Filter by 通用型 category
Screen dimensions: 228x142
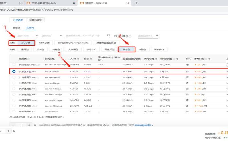[x=25, y=49]
